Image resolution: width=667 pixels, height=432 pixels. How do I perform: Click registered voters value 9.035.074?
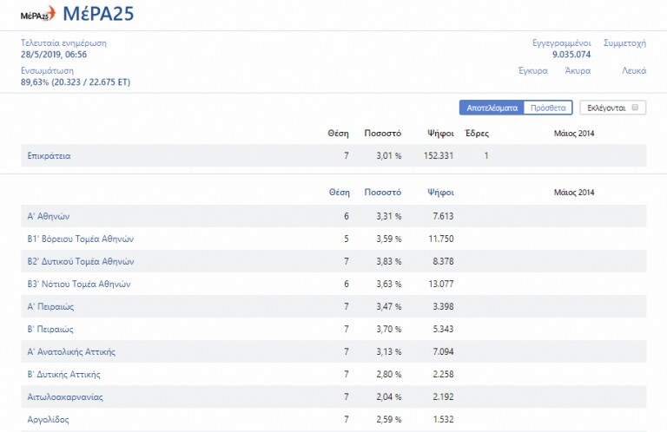571,55
